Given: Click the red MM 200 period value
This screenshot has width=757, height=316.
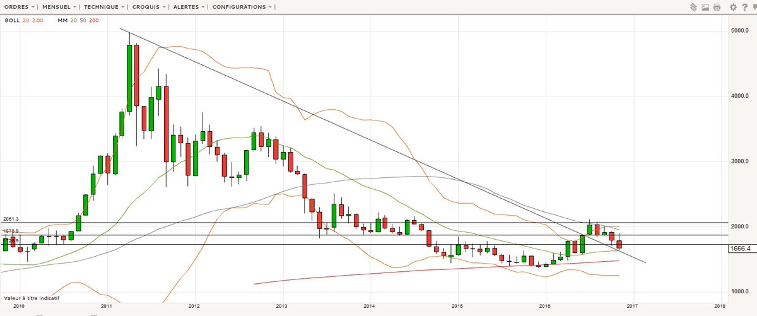Looking at the screenshot, I should (x=94, y=20).
